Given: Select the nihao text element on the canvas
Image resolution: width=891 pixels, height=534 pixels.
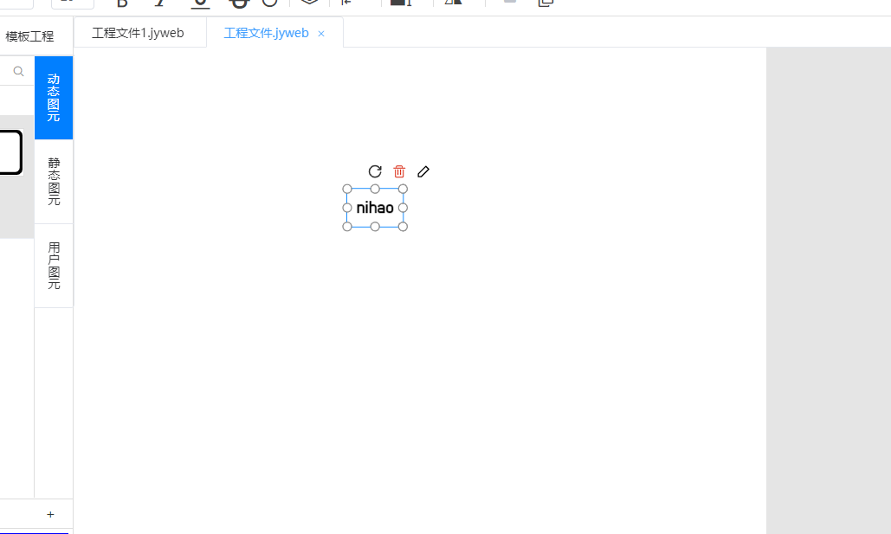Looking at the screenshot, I should pos(374,208).
